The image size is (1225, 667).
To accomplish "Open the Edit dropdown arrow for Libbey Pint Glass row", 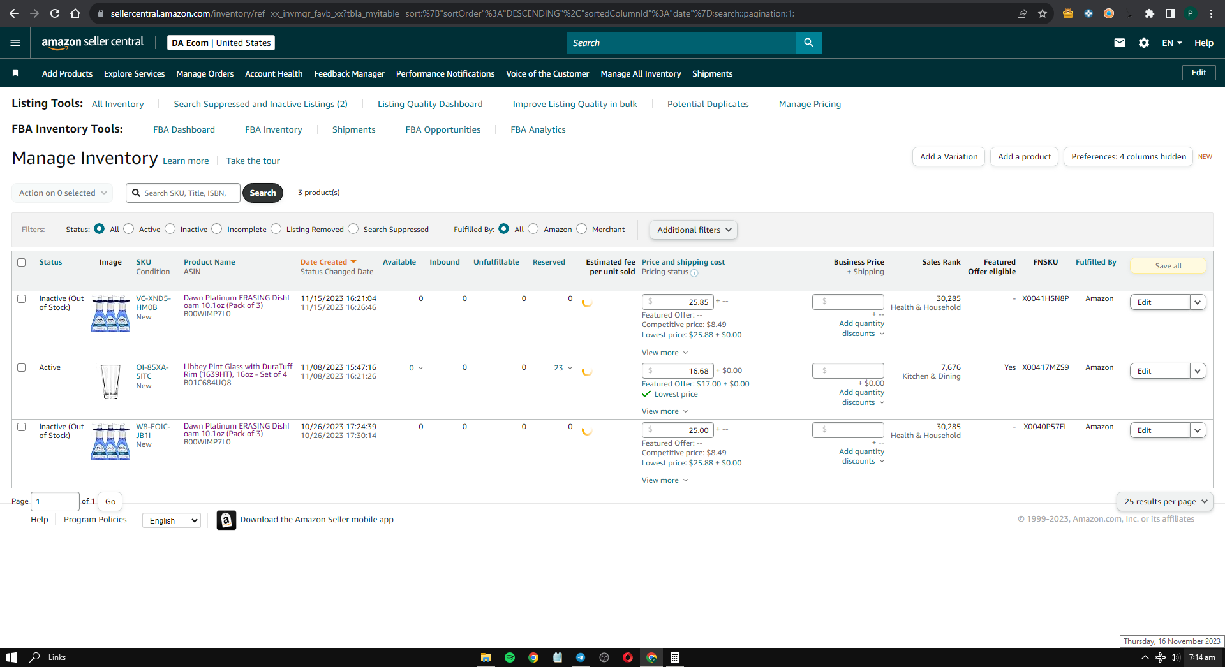I will pos(1198,371).
